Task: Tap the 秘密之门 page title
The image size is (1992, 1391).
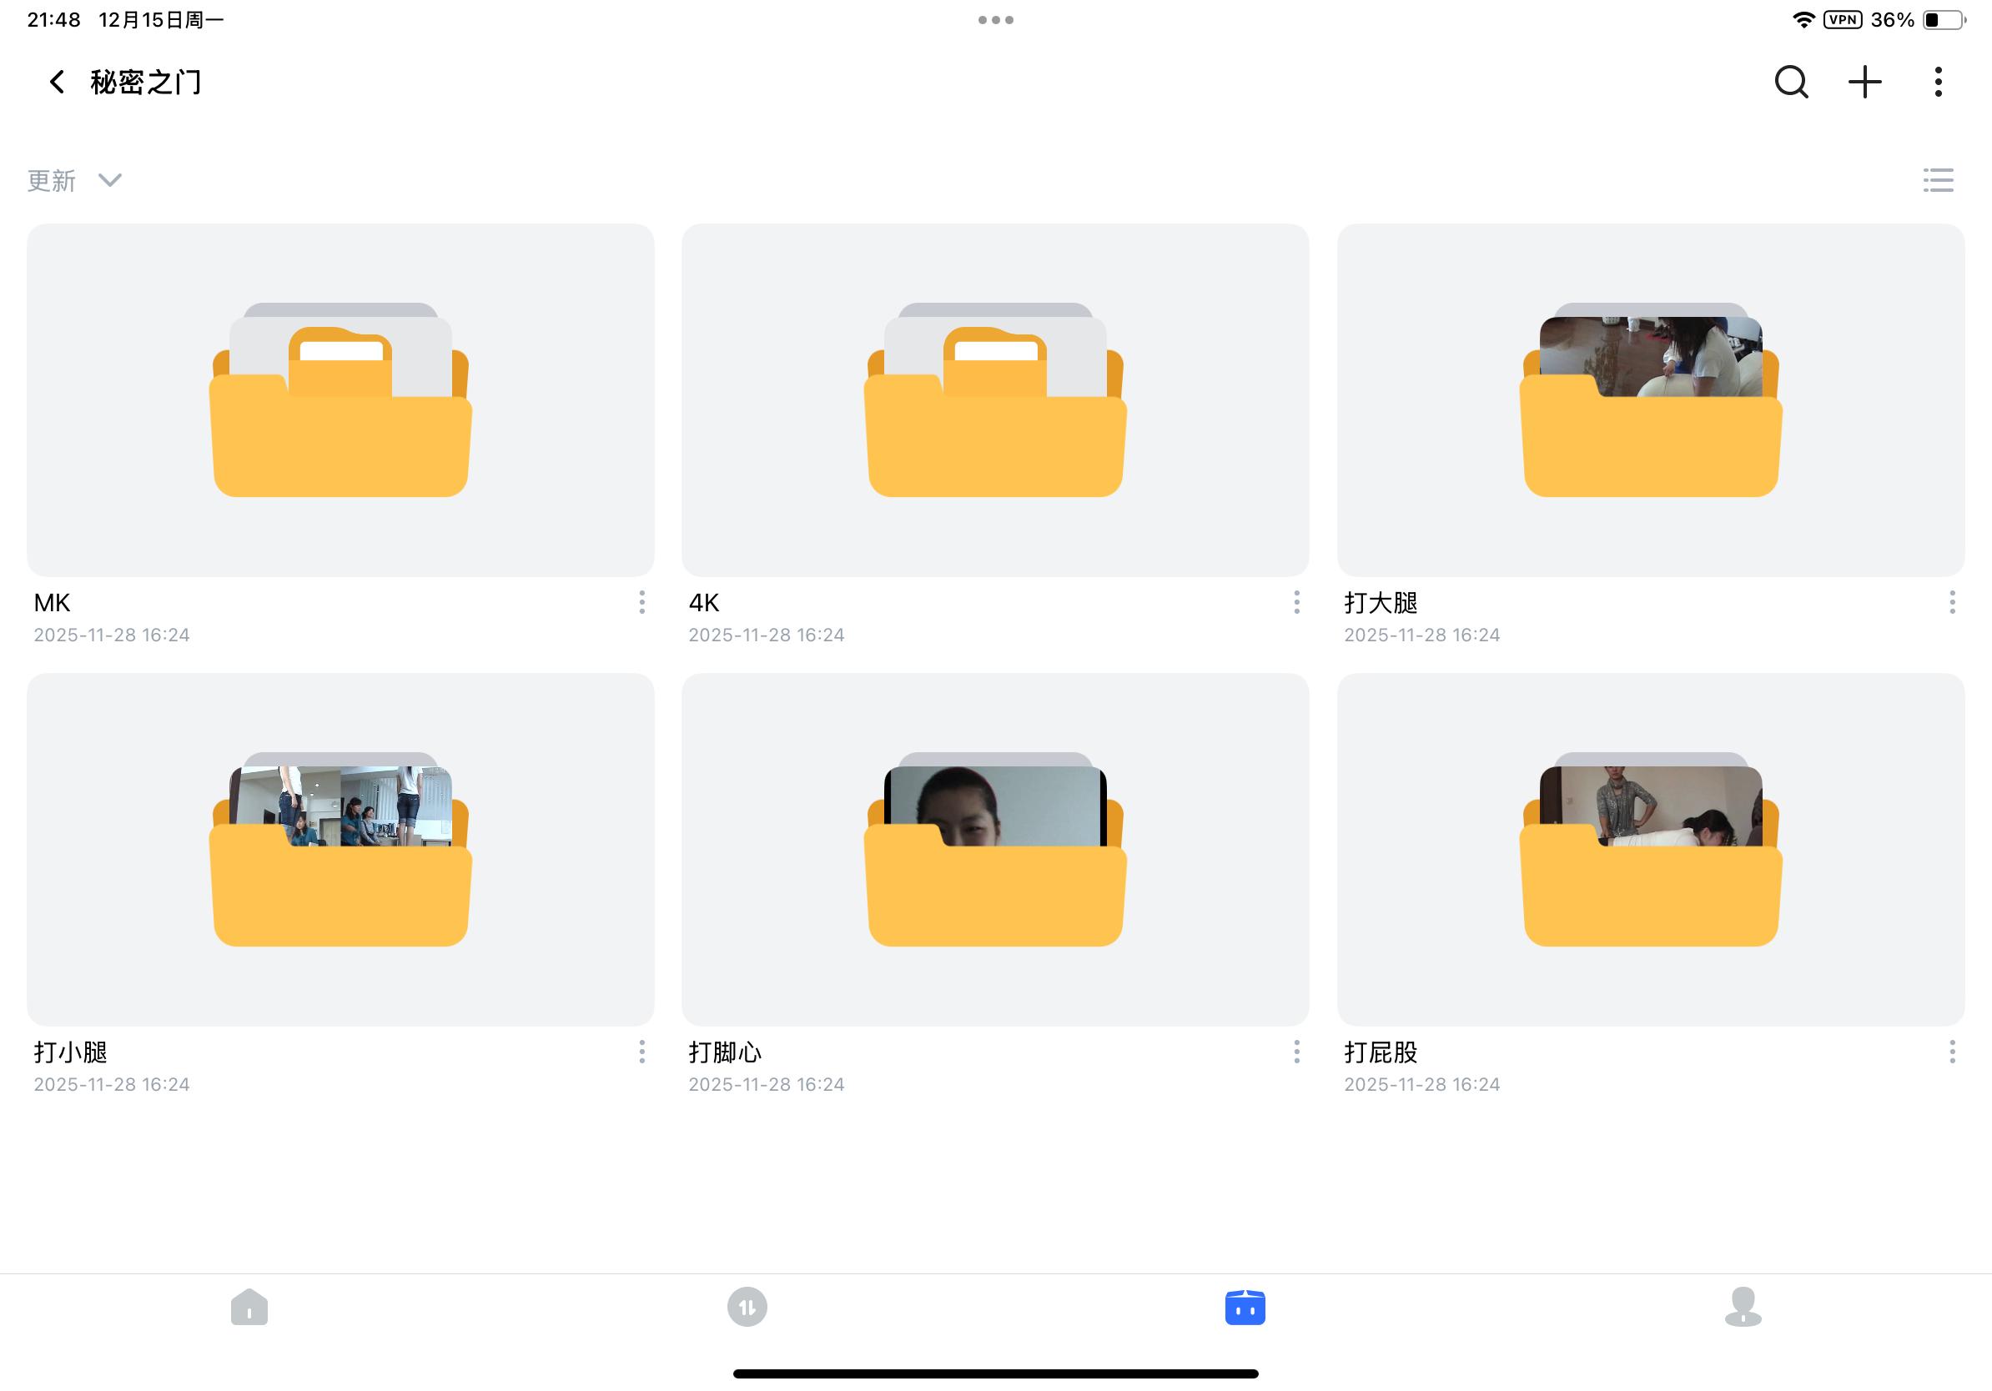Action: (146, 83)
